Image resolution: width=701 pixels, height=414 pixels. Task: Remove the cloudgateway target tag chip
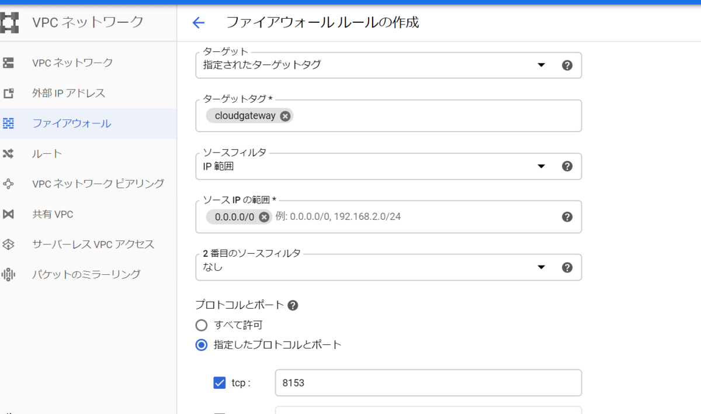pos(285,116)
